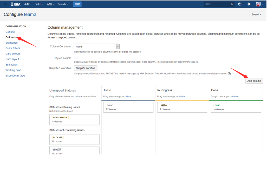The width and height of the screenshot is (274, 183).
Task: Click the Simplified Workflow help icon
Action: tap(229, 74)
